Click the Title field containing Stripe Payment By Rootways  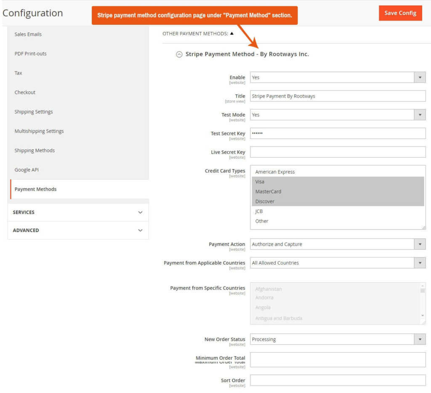click(x=337, y=96)
